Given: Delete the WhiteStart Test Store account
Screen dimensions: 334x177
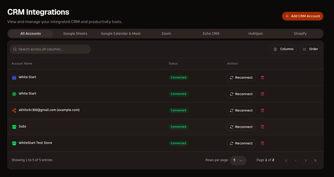Looking at the screenshot, I should [x=263, y=143].
